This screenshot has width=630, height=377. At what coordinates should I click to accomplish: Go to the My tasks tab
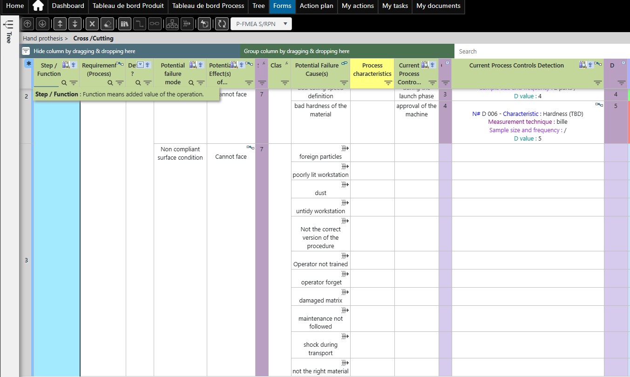(395, 6)
